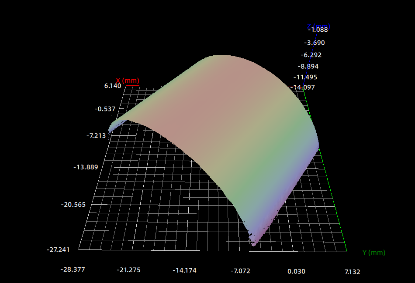Image resolution: width=415 pixels, height=283 pixels.
Task: Select the -13.889 X-axis tick value
Action: 86,167
